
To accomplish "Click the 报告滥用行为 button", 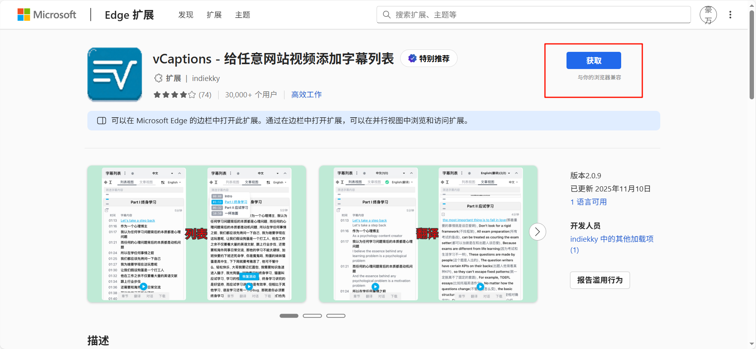I will tap(600, 280).
